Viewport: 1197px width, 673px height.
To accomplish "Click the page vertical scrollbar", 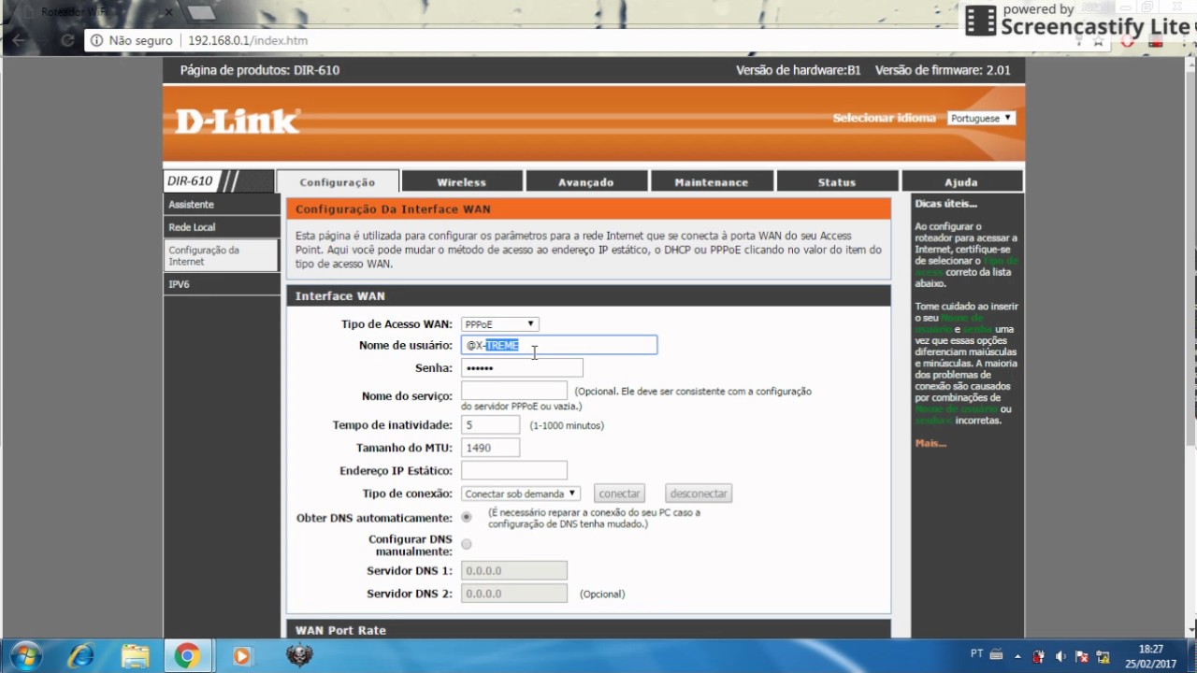I will pyautogui.click(x=1190, y=346).
